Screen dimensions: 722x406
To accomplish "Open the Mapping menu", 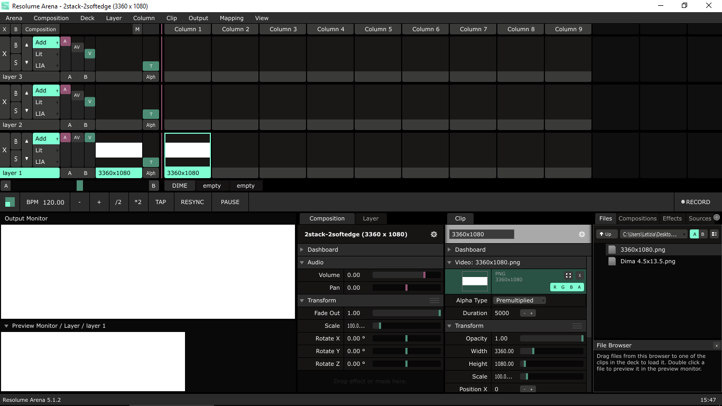I will (x=232, y=18).
